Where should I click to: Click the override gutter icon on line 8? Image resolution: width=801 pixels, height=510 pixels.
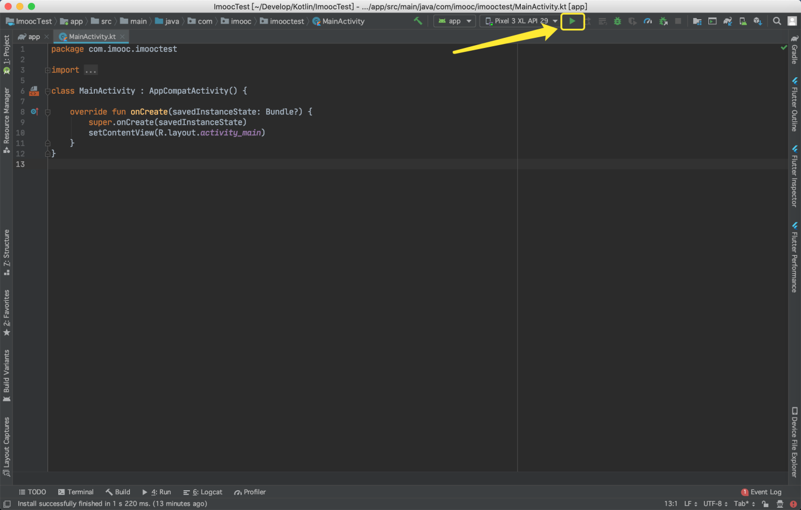click(x=34, y=112)
